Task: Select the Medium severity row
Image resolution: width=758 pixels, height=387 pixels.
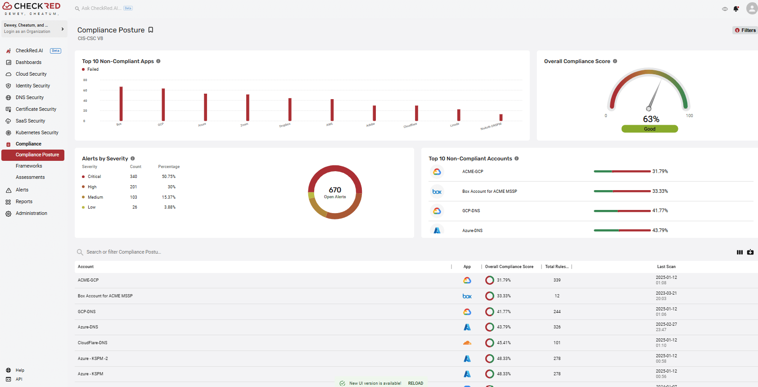Action: (x=130, y=197)
